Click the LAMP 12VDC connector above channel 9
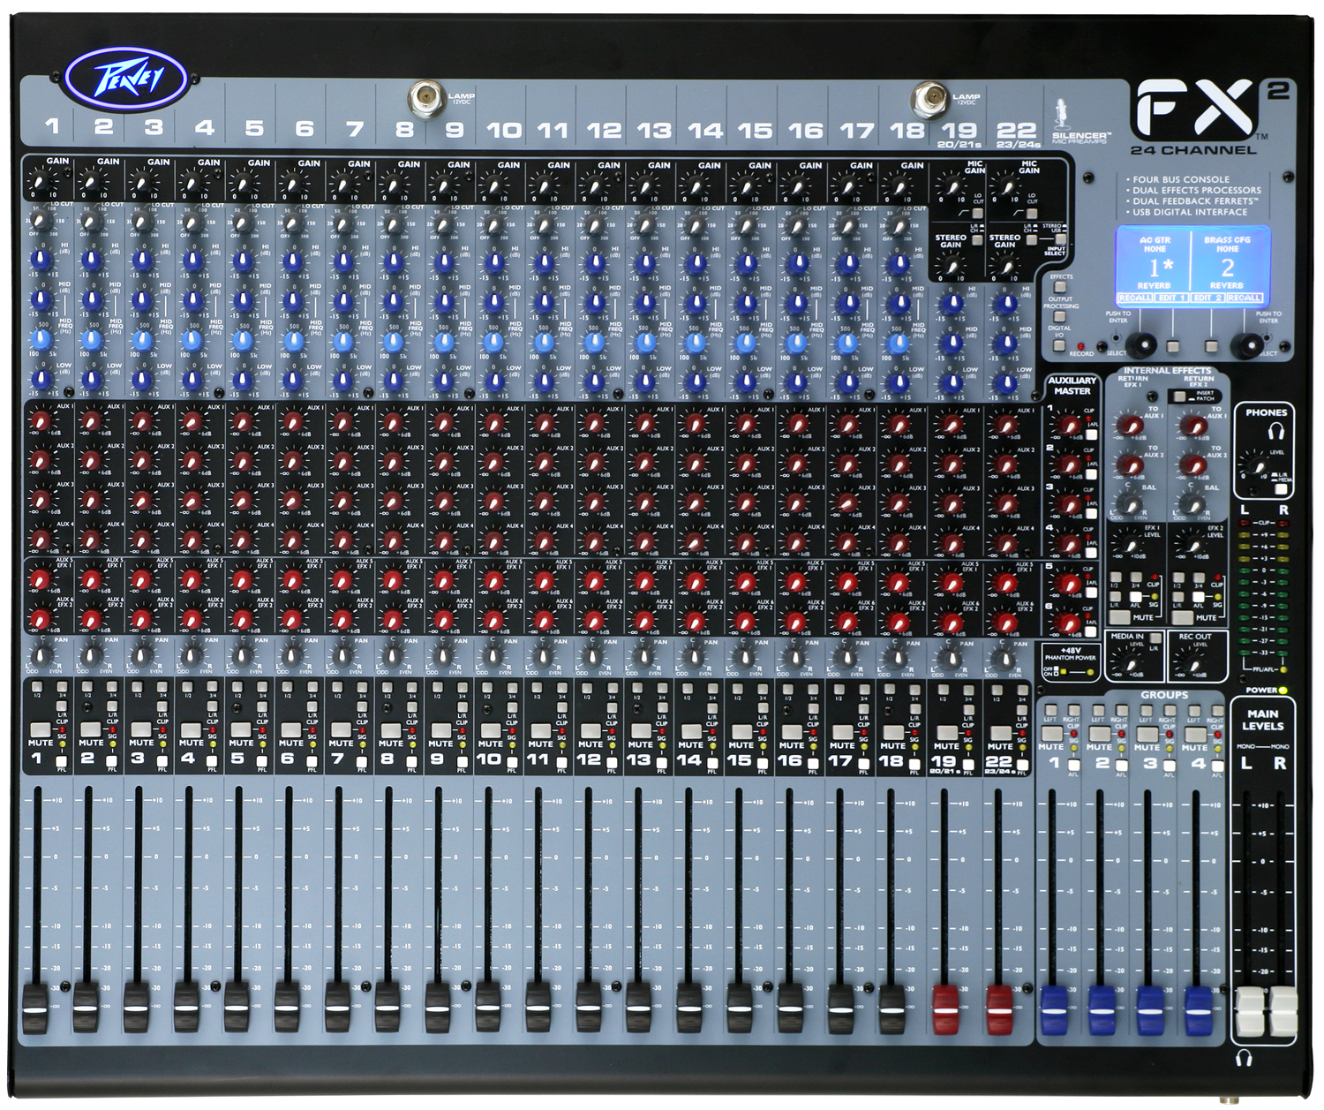This screenshot has width=1324, height=1110. point(426,99)
